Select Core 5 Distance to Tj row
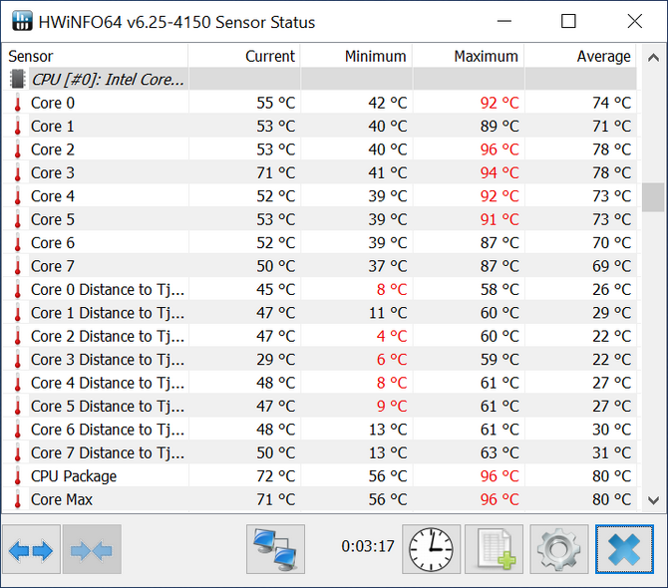This screenshot has width=668, height=588. pyautogui.click(x=320, y=407)
